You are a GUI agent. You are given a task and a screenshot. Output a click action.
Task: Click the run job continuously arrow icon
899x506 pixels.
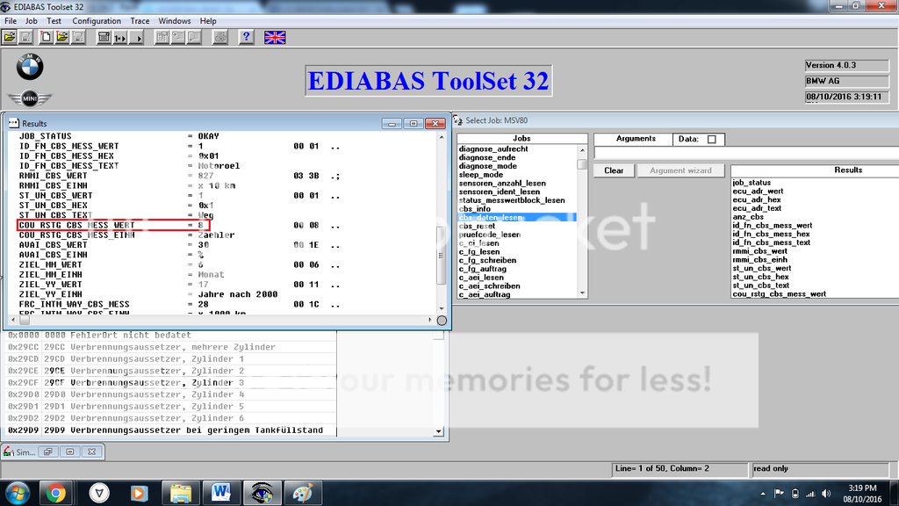pos(136,38)
